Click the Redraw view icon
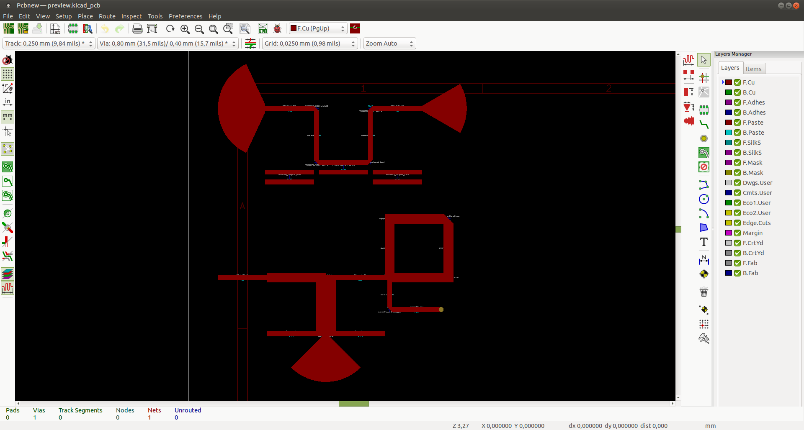This screenshot has height=430, width=804. pyautogui.click(x=170, y=29)
